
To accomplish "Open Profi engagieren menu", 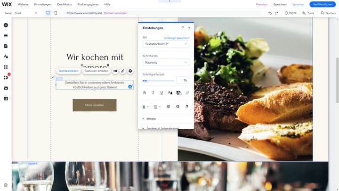I will tap(88, 4).
